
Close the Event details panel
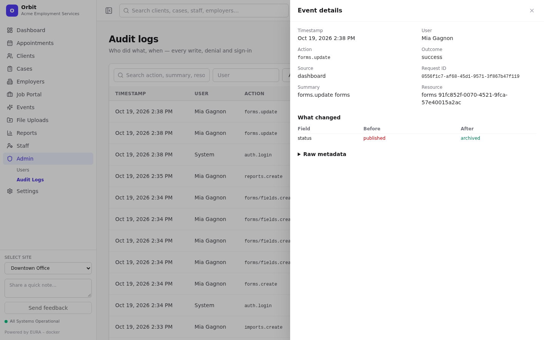[532, 11]
